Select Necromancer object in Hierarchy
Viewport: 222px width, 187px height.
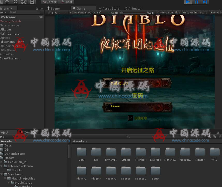[10, 25]
